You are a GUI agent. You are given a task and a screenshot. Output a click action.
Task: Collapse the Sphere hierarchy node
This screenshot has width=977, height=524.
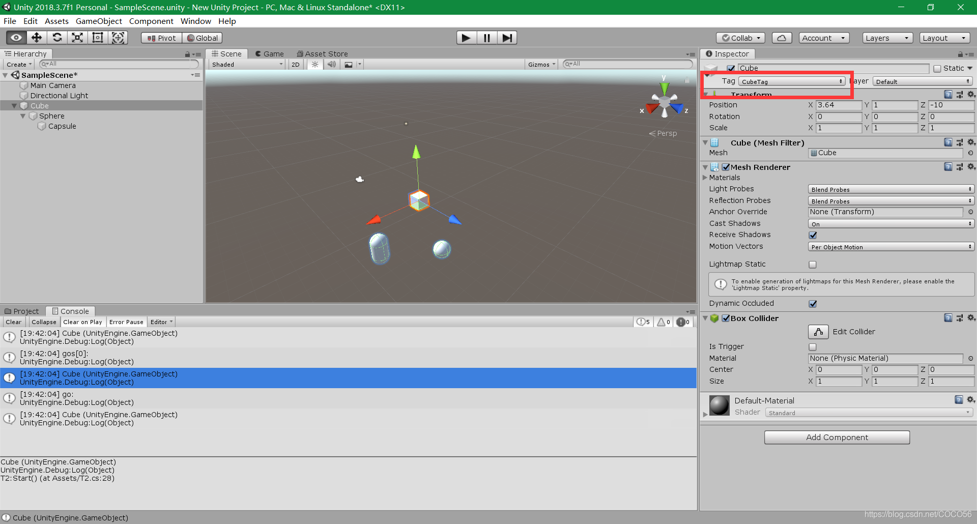[23, 116]
